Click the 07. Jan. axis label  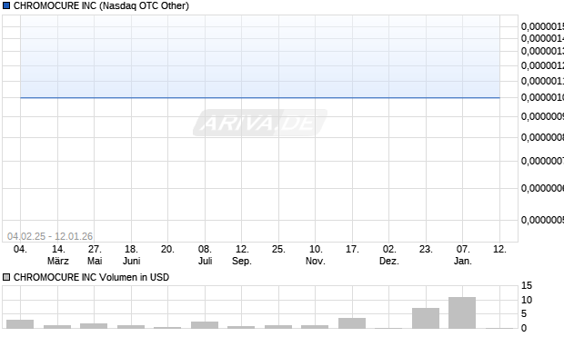point(463,255)
